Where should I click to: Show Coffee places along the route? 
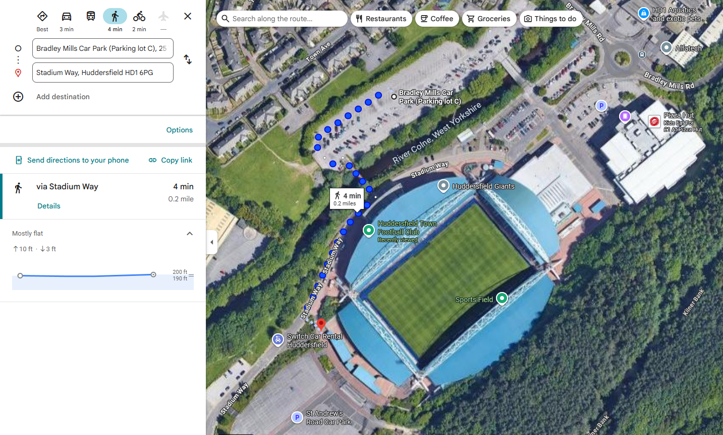[x=437, y=19]
